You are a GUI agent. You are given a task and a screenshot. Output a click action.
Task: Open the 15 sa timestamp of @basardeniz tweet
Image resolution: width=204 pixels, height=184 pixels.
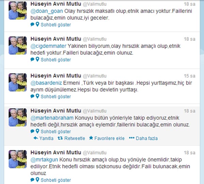click(x=190, y=76)
